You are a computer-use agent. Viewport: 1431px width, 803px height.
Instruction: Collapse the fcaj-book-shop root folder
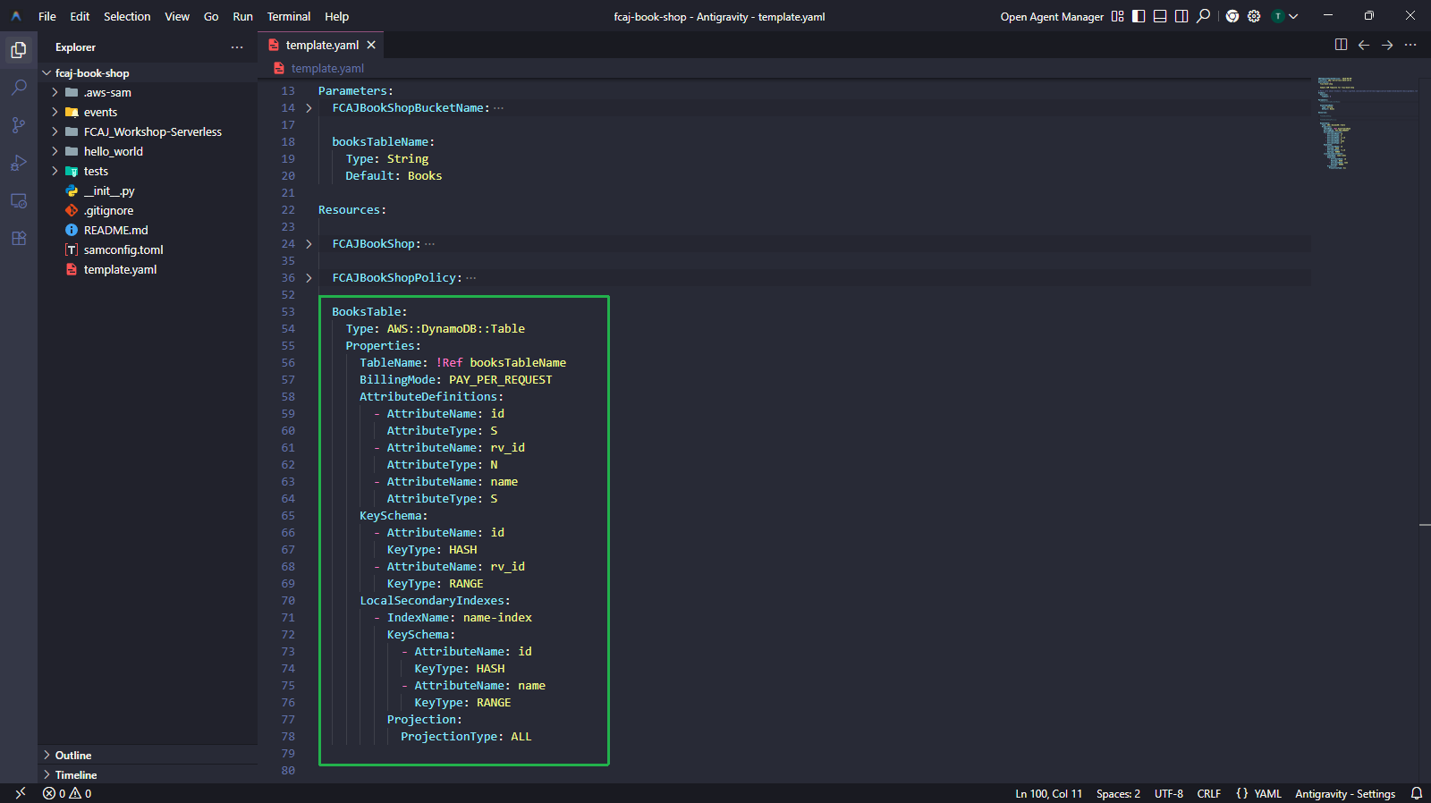(47, 73)
